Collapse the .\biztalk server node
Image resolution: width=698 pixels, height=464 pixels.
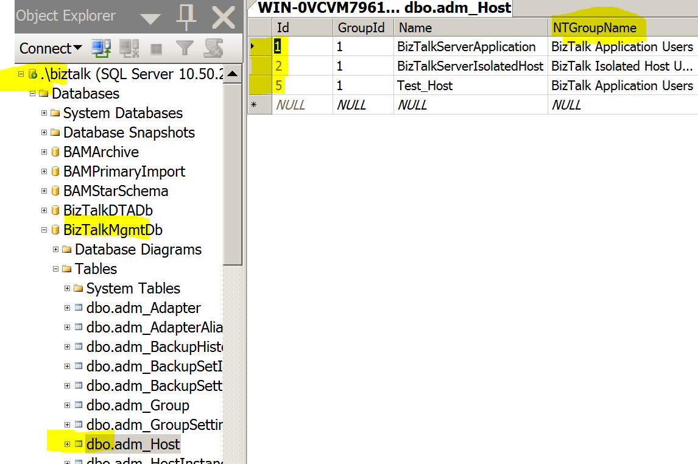pos(21,74)
